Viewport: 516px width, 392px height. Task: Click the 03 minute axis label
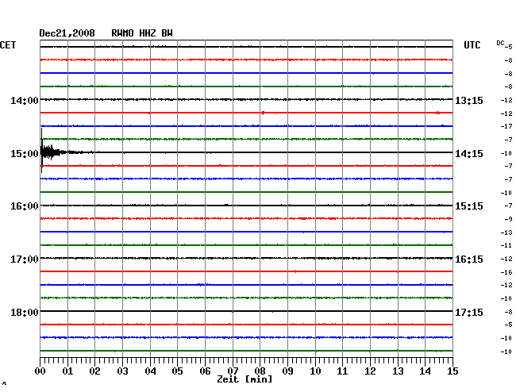[122, 371]
